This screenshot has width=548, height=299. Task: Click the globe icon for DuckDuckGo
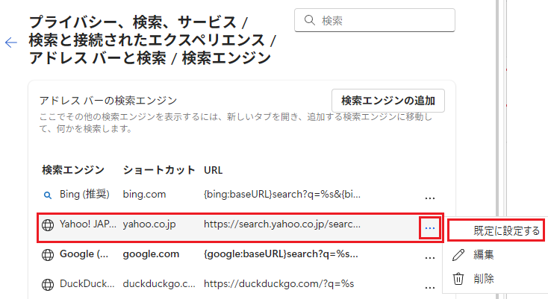point(48,284)
